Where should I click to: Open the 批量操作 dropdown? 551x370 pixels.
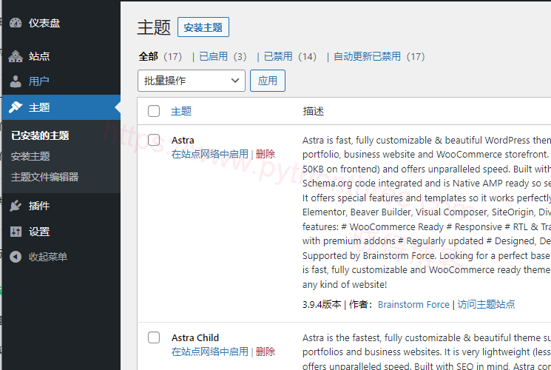[191, 81]
